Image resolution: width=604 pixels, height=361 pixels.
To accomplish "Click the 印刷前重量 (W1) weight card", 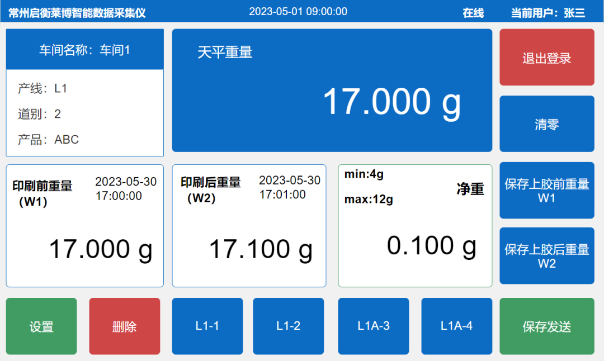I will point(85,226).
